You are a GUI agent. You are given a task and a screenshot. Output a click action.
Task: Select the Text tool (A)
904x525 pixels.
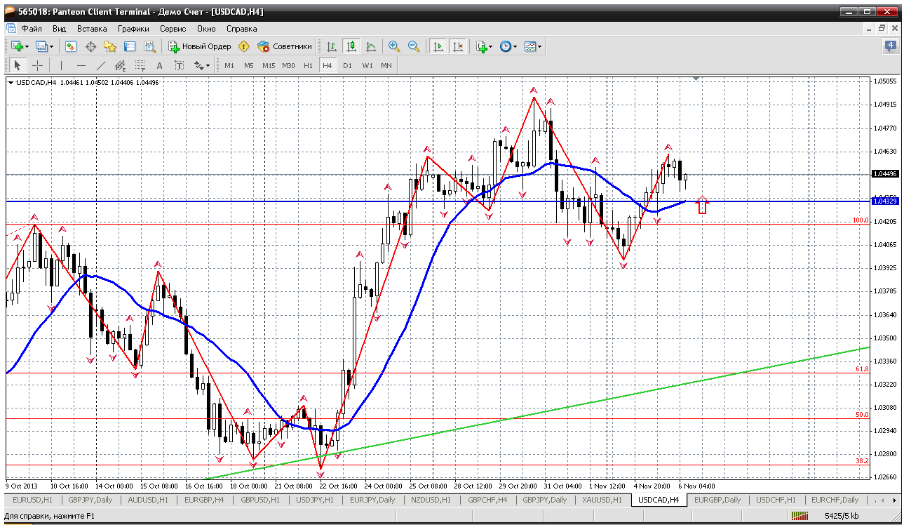point(159,65)
